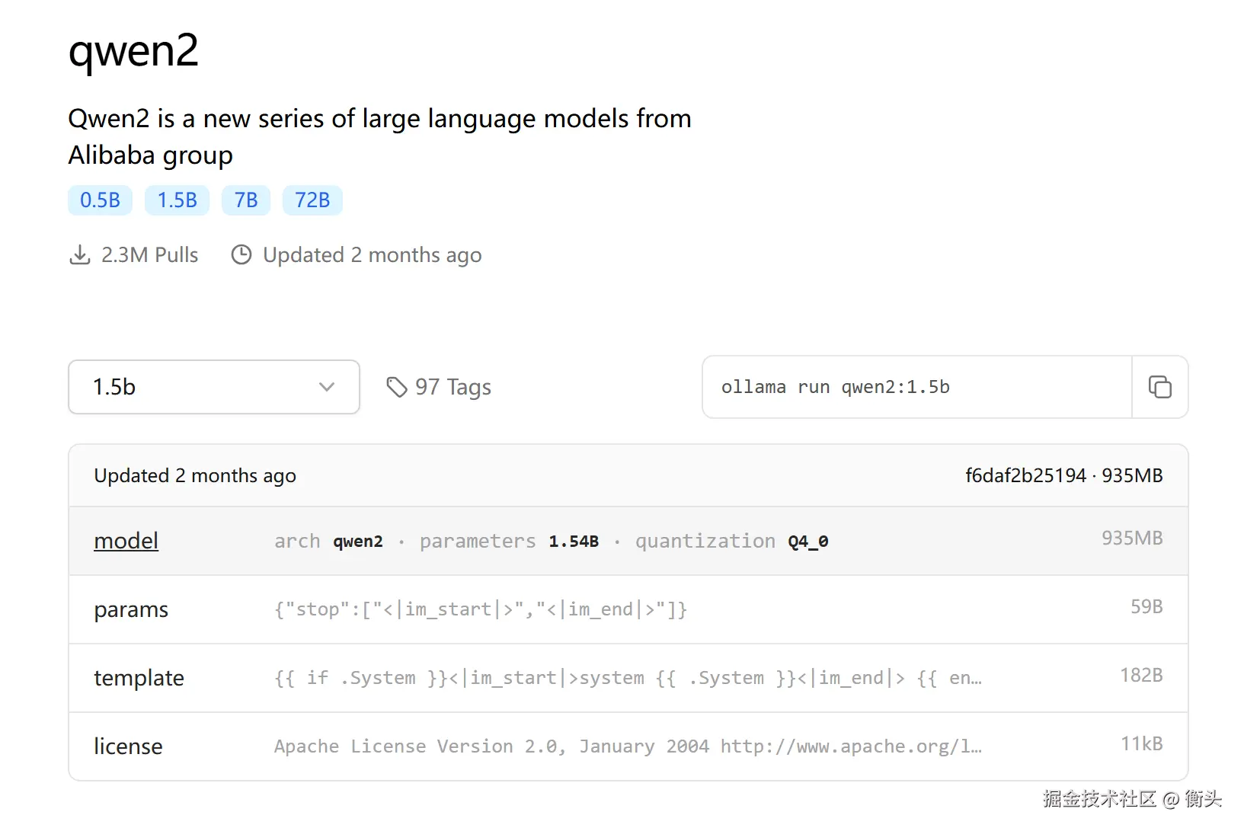Select the 1.5B size tag
Viewport: 1244px width, 831px height.
177,200
